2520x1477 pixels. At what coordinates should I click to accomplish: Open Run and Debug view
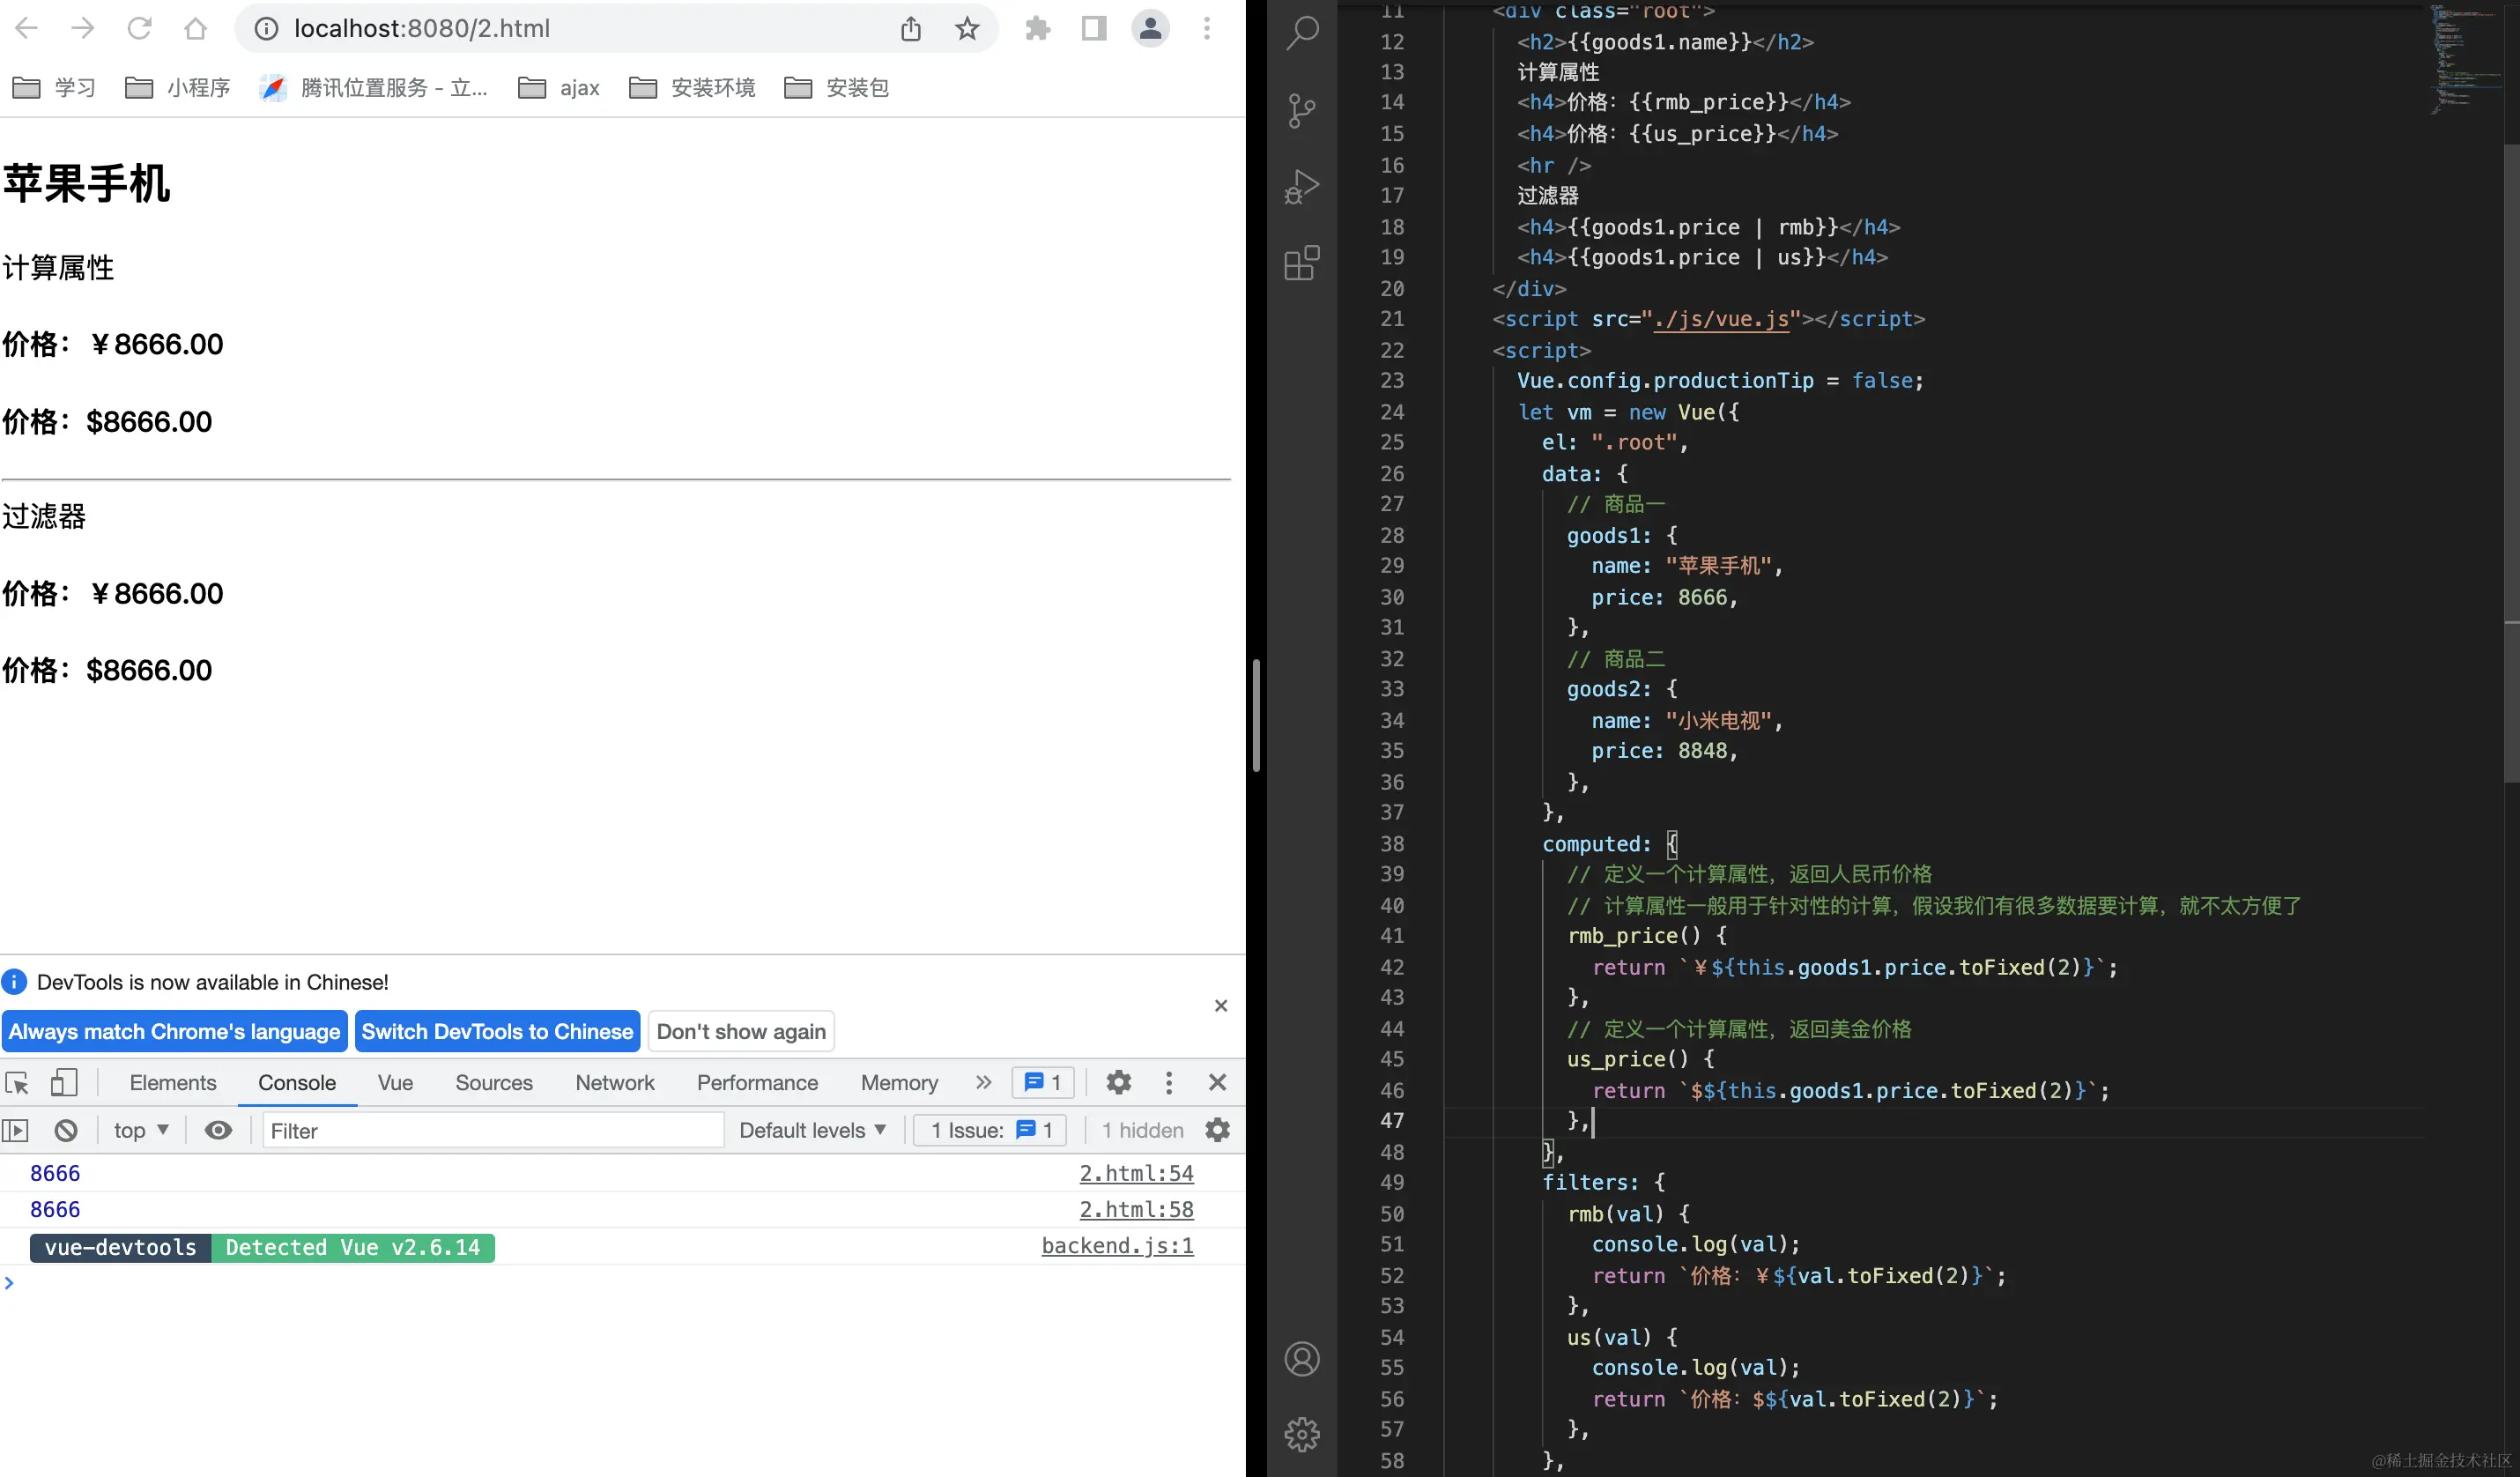(x=1301, y=187)
